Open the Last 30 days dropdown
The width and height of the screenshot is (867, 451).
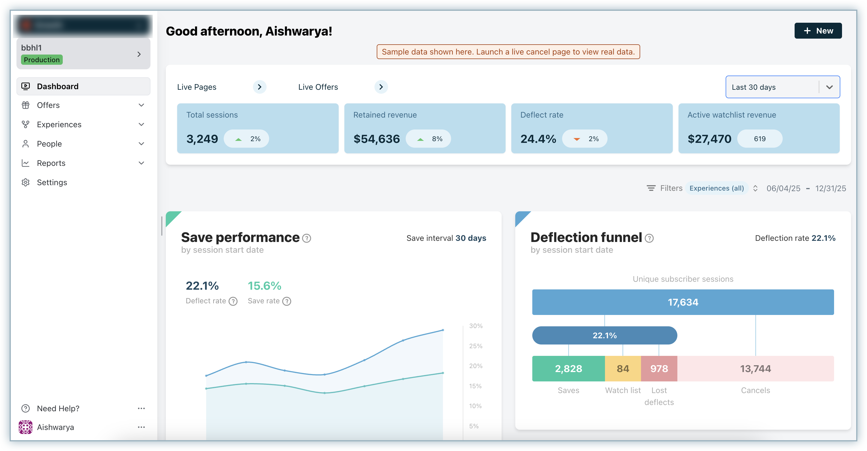point(782,87)
